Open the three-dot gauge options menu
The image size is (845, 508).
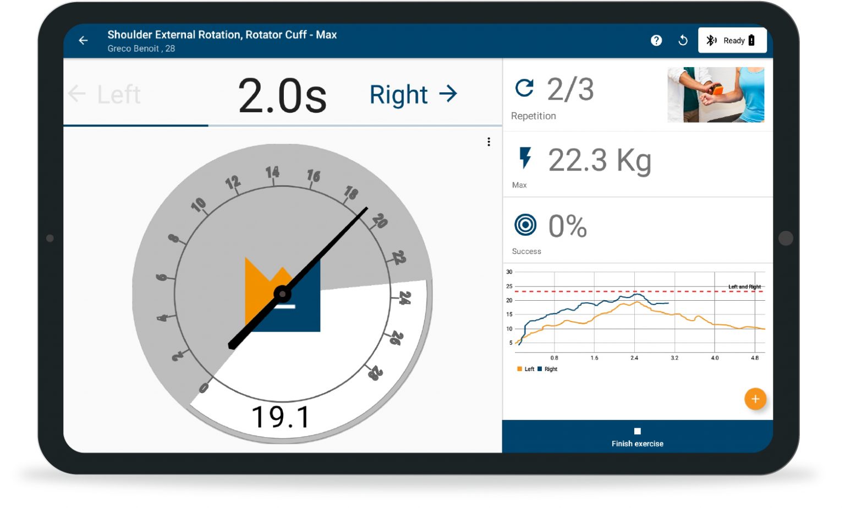[x=489, y=142]
